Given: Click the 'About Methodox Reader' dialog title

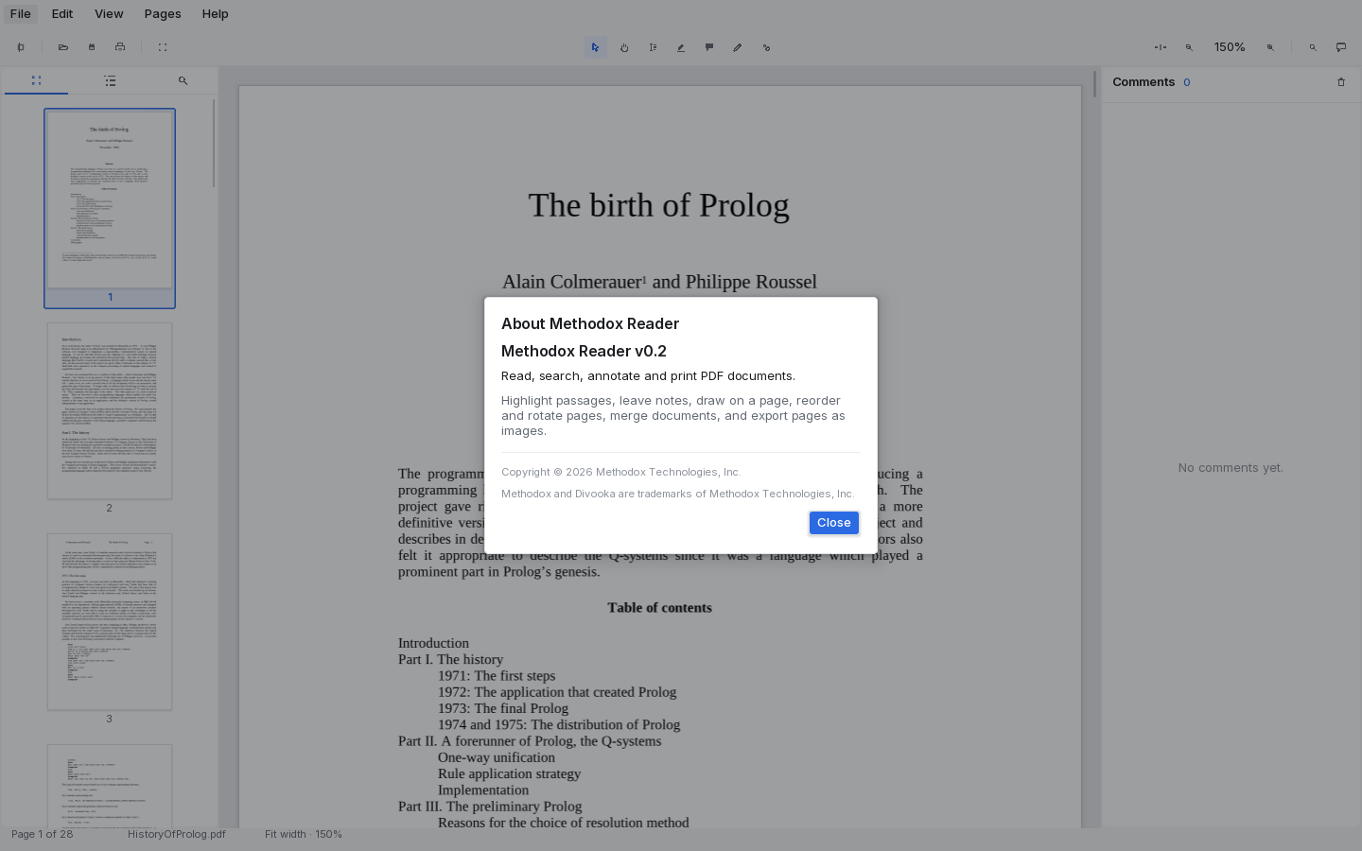Looking at the screenshot, I should coord(590,324).
